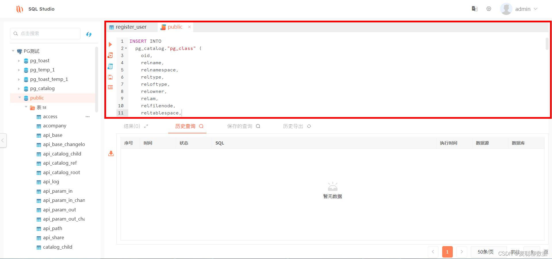The image size is (552, 259).
Task: Click the database icon of pg_catalog
Action: 26,89
